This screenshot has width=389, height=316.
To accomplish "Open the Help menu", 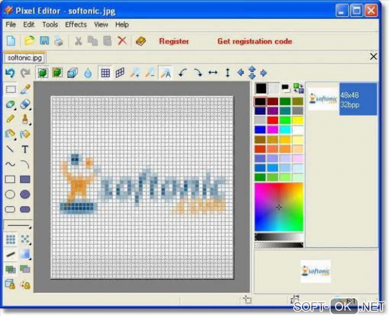I will (x=122, y=24).
